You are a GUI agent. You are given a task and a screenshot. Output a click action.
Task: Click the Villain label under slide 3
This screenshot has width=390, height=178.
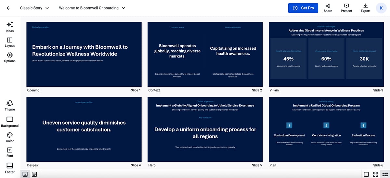(274, 90)
